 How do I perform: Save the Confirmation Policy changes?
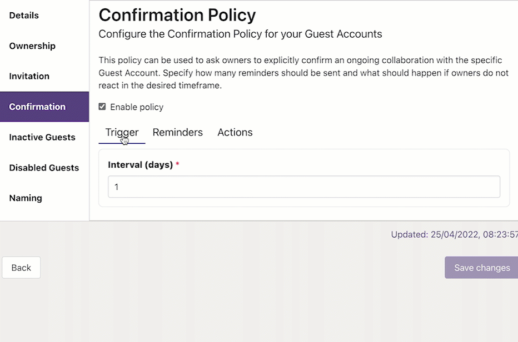(481, 268)
